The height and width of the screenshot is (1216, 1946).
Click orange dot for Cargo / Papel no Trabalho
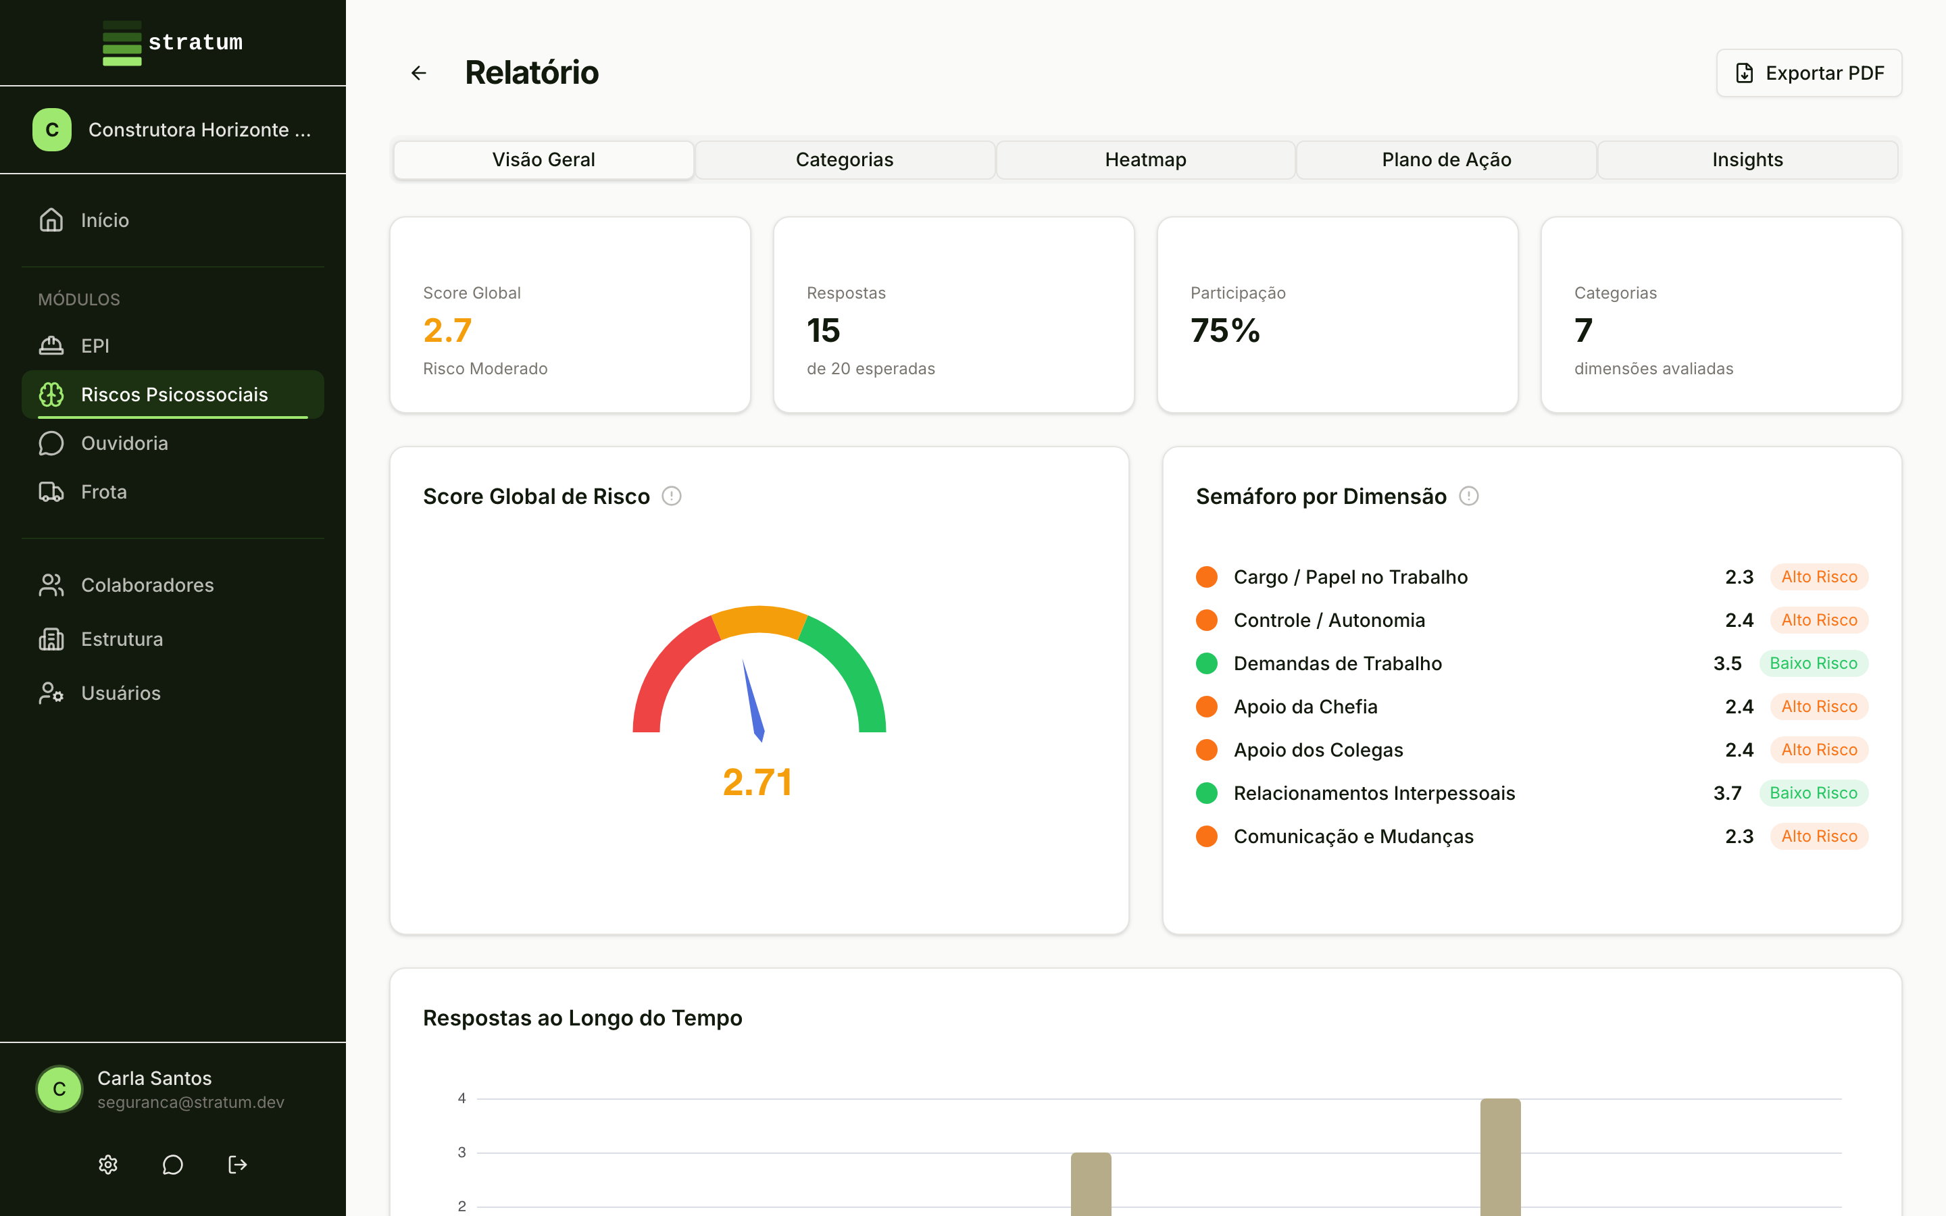(1206, 577)
